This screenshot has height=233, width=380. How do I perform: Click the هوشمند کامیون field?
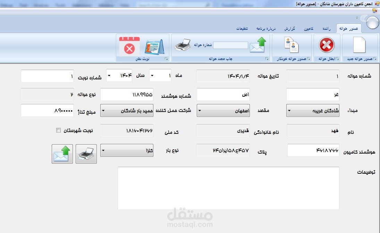(313, 150)
